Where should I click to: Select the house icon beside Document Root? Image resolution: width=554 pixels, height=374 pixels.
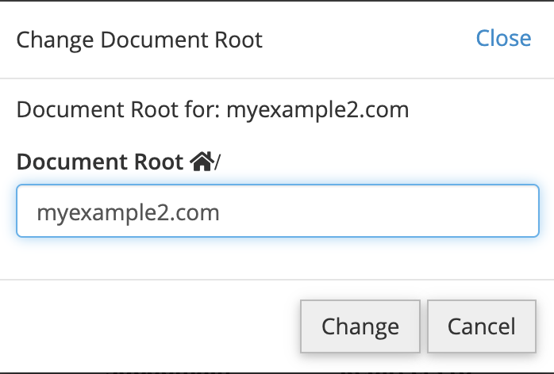click(x=201, y=162)
